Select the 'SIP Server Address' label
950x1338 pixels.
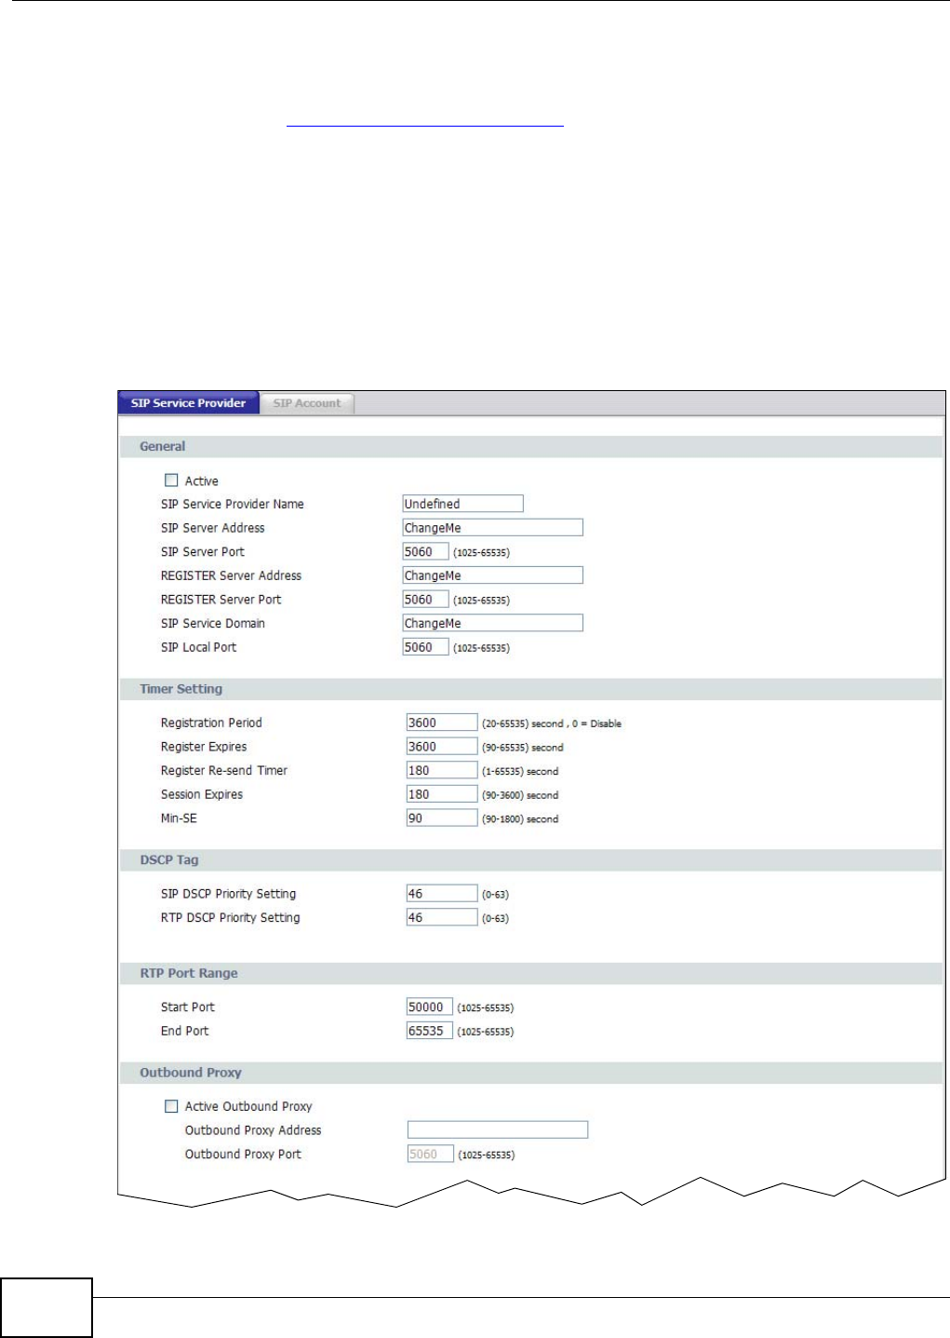(213, 528)
